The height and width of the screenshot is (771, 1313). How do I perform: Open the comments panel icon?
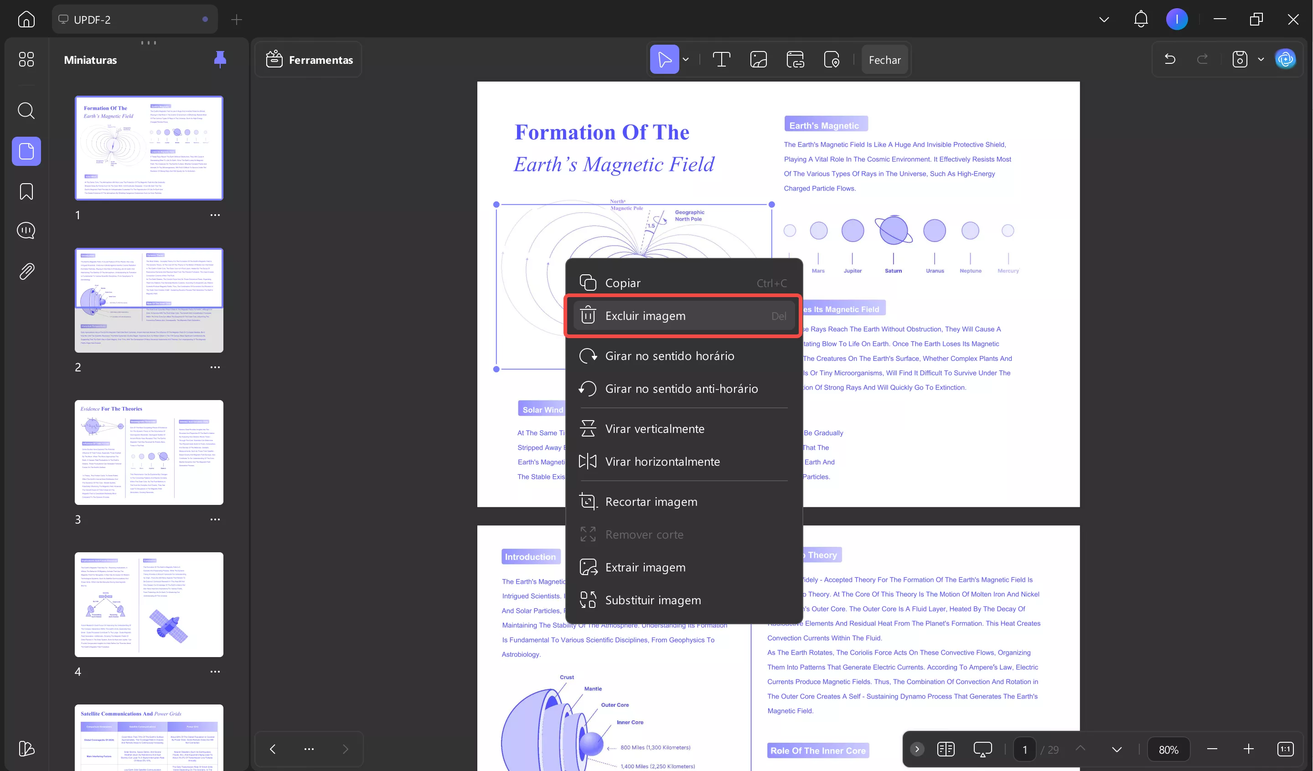(26, 230)
